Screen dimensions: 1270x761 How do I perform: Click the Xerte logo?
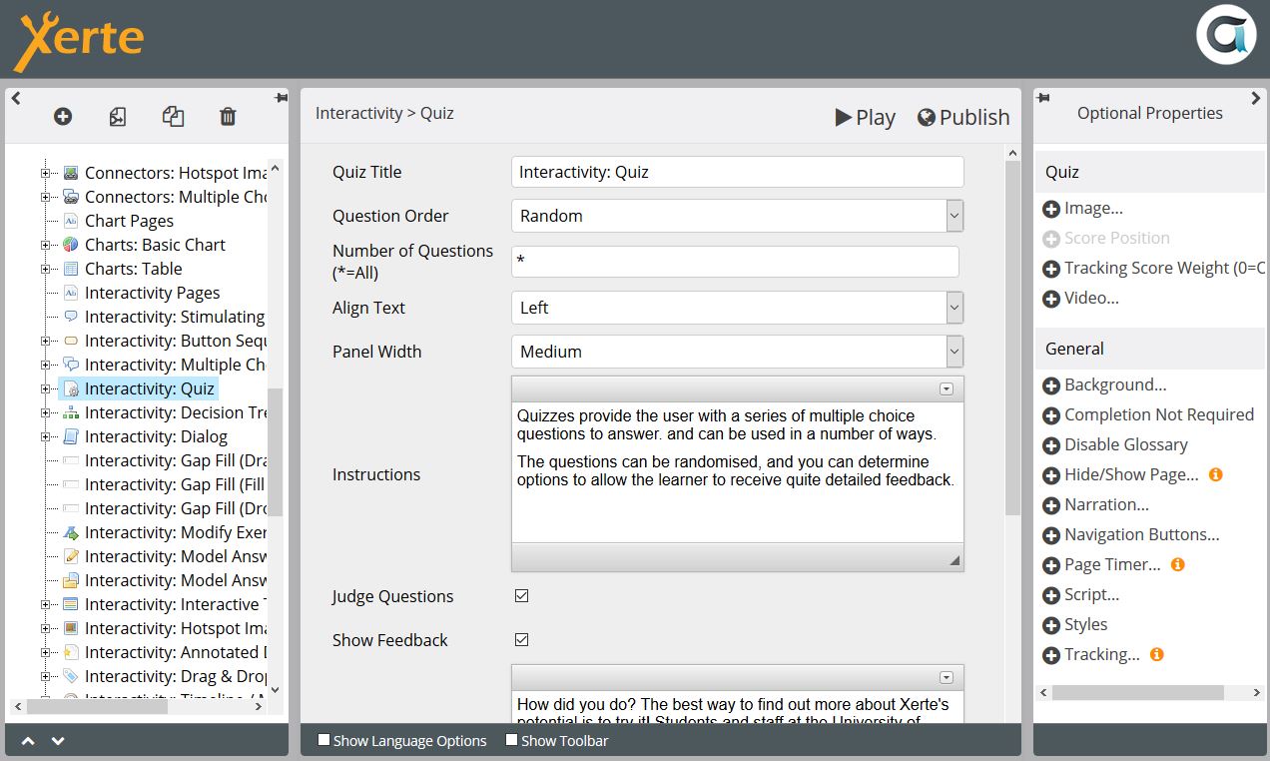[79, 40]
